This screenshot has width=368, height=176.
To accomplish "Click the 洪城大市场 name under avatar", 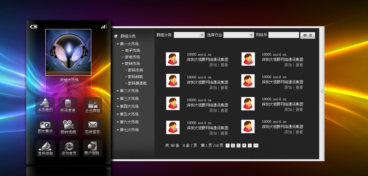I will 69,80.
